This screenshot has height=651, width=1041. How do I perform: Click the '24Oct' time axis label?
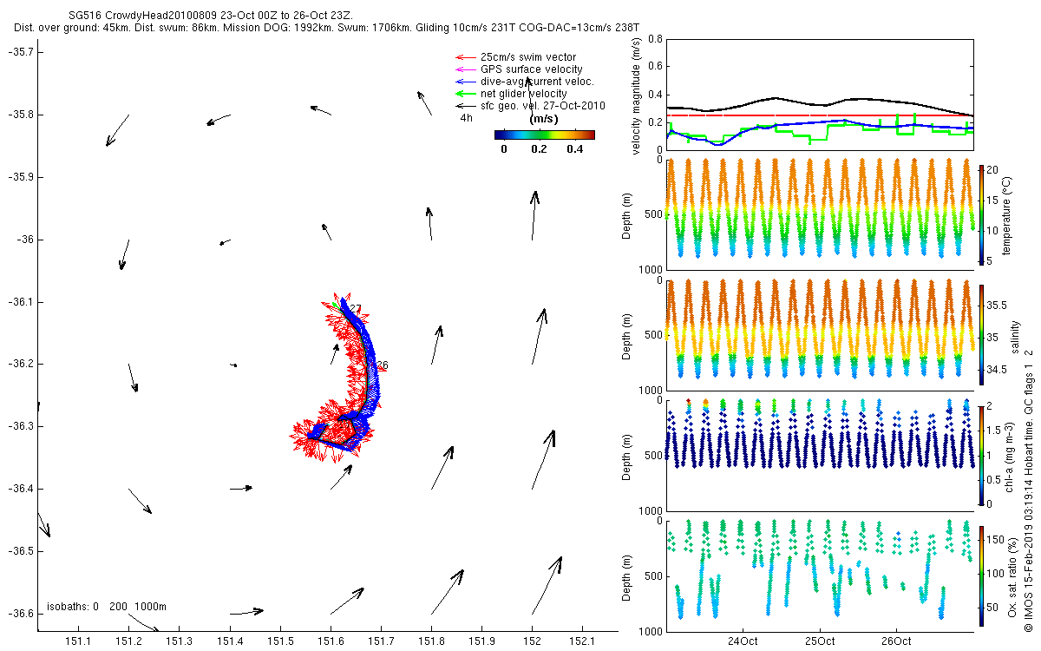pos(743,641)
